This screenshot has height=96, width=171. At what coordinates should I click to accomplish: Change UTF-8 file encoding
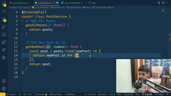112,94
